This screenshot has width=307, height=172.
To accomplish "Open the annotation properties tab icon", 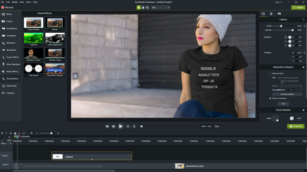I will [279, 14].
